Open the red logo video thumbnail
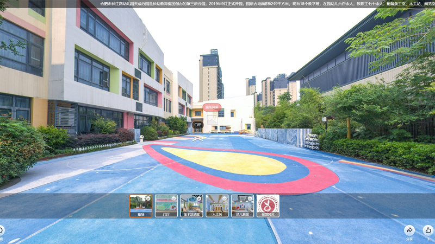The height and width of the screenshot is (244, 435). click(268, 206)
